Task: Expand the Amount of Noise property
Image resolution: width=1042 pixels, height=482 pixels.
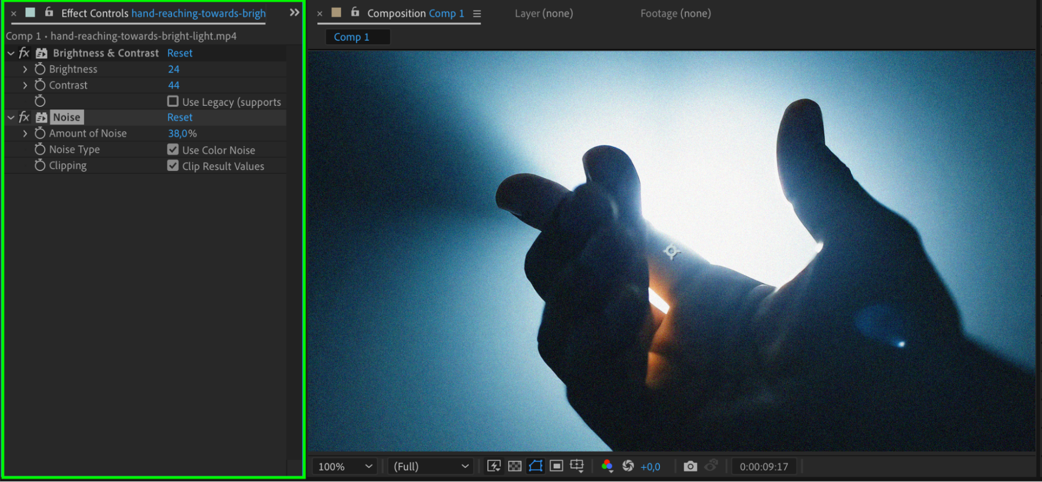Action: [25, 133]
